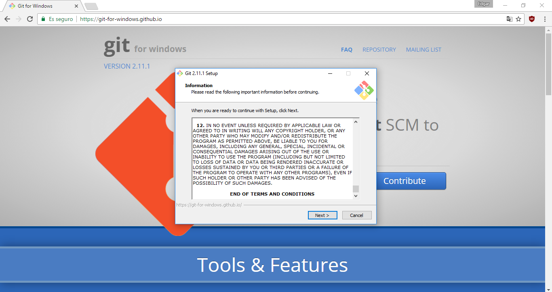Image resolution: width=552 pixels, height=292 pixels.
Task: Click the browser page scroll-up arrow
Action: click(x=548, y=29)
